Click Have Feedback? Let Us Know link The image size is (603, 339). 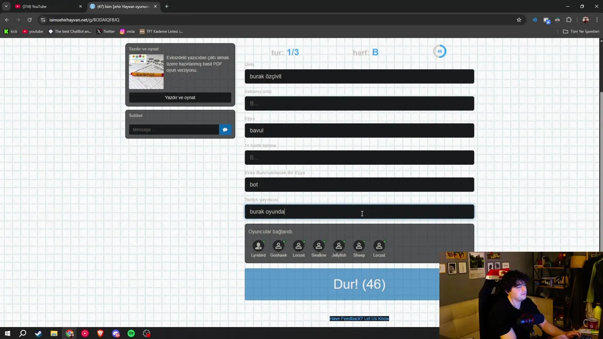[x=359, y=319]
